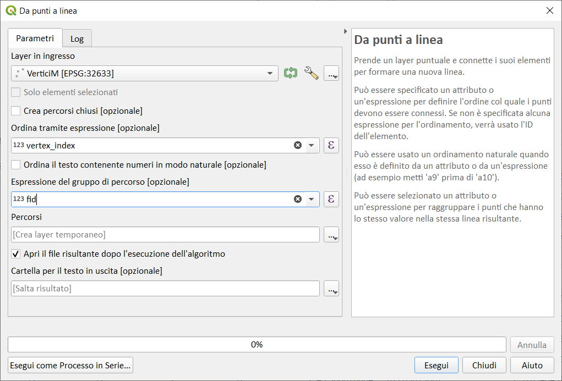Click browse button for text output folder

coord(331,289)
